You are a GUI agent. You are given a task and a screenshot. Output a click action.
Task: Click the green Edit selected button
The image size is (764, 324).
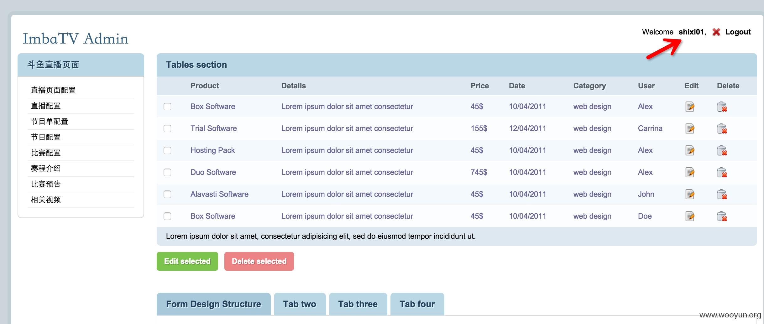(x=187, y=261)
